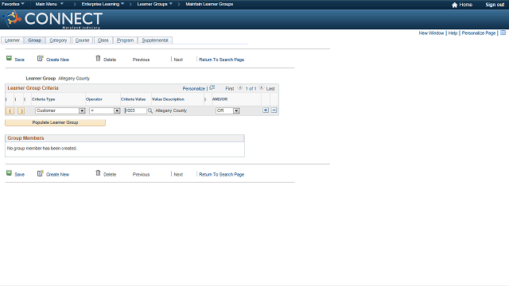This screenshot has width=509, height=286.
Task: Click the Personalize link in criteria grid
Action: (194, 88)
